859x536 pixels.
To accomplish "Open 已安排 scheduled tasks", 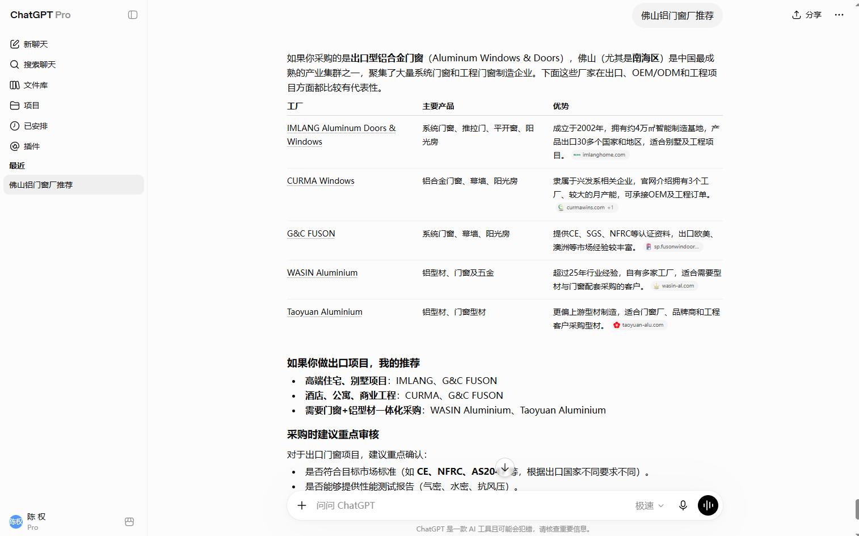I will point(74,126).
